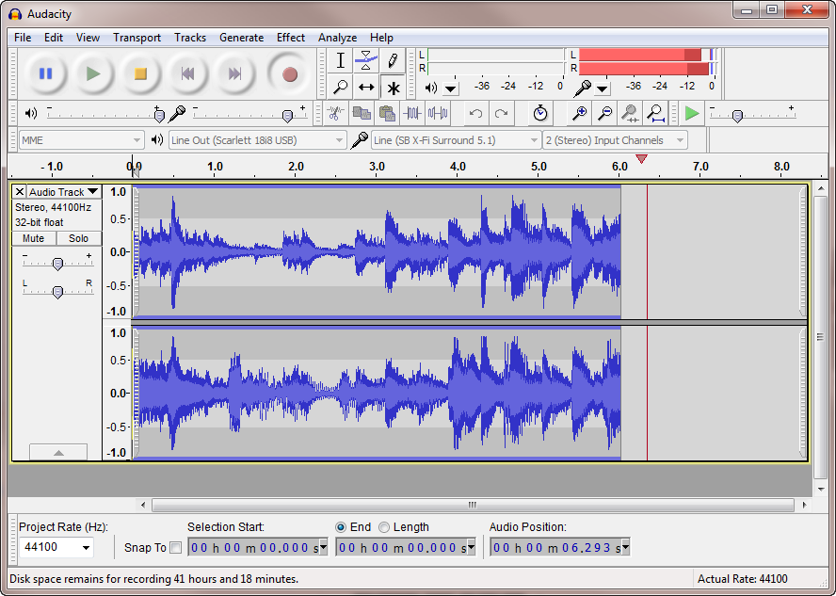Solo the Audio Track

click(78, 238)
